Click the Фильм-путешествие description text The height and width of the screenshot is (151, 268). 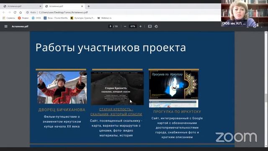tap(62, 122)
